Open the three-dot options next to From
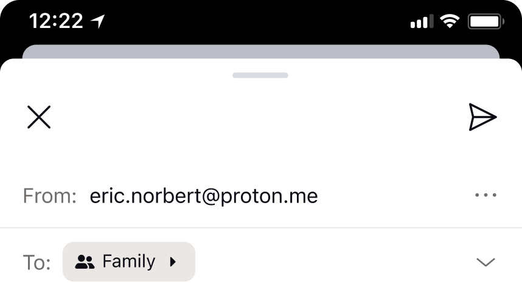The width and height of the screenshot is (522, 287). point(485,195)
